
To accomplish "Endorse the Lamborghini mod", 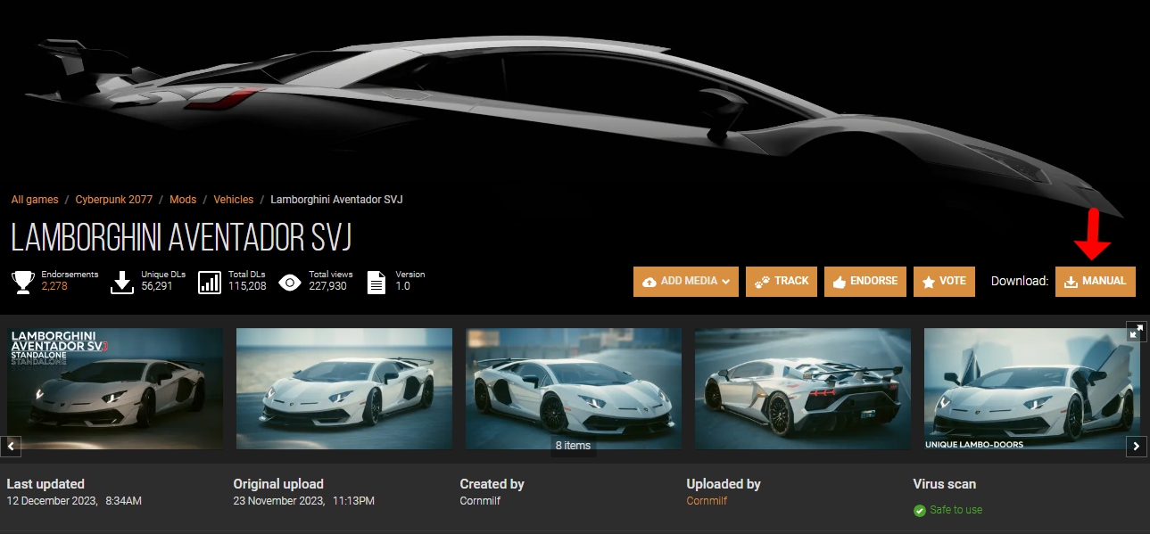I will coord(865,282).
